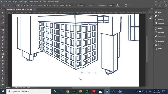
Task: Select the Gradient tool
Action: pyautogui.click(x=3, y=54)
